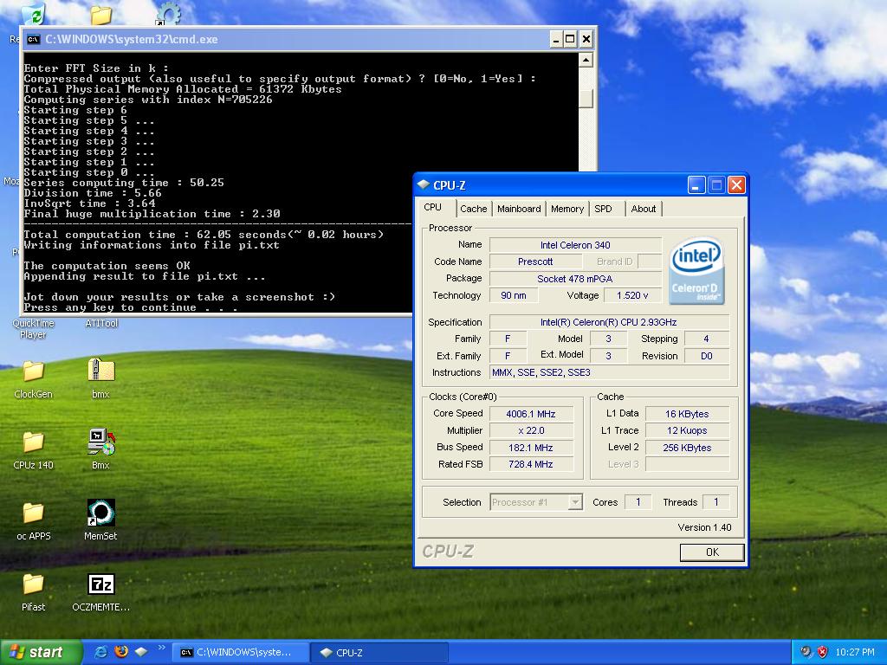This screenshot has height=665, width=887.
Task: Switch to the Mainboard tab
Action: [x=519, y=209]
